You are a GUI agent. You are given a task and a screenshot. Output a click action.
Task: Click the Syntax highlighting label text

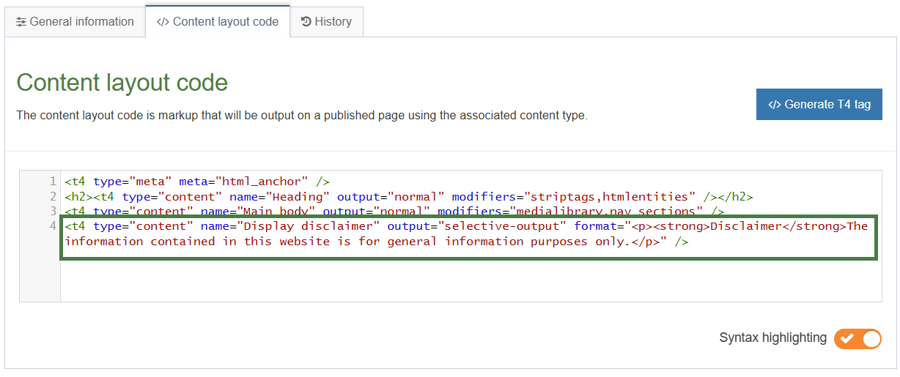click(x=772, y=338)
